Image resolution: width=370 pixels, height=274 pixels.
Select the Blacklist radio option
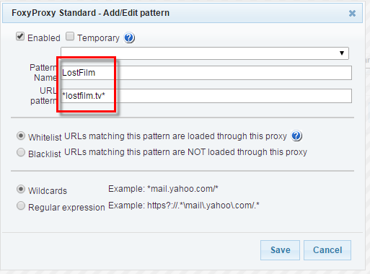click(x=21, y=152)
